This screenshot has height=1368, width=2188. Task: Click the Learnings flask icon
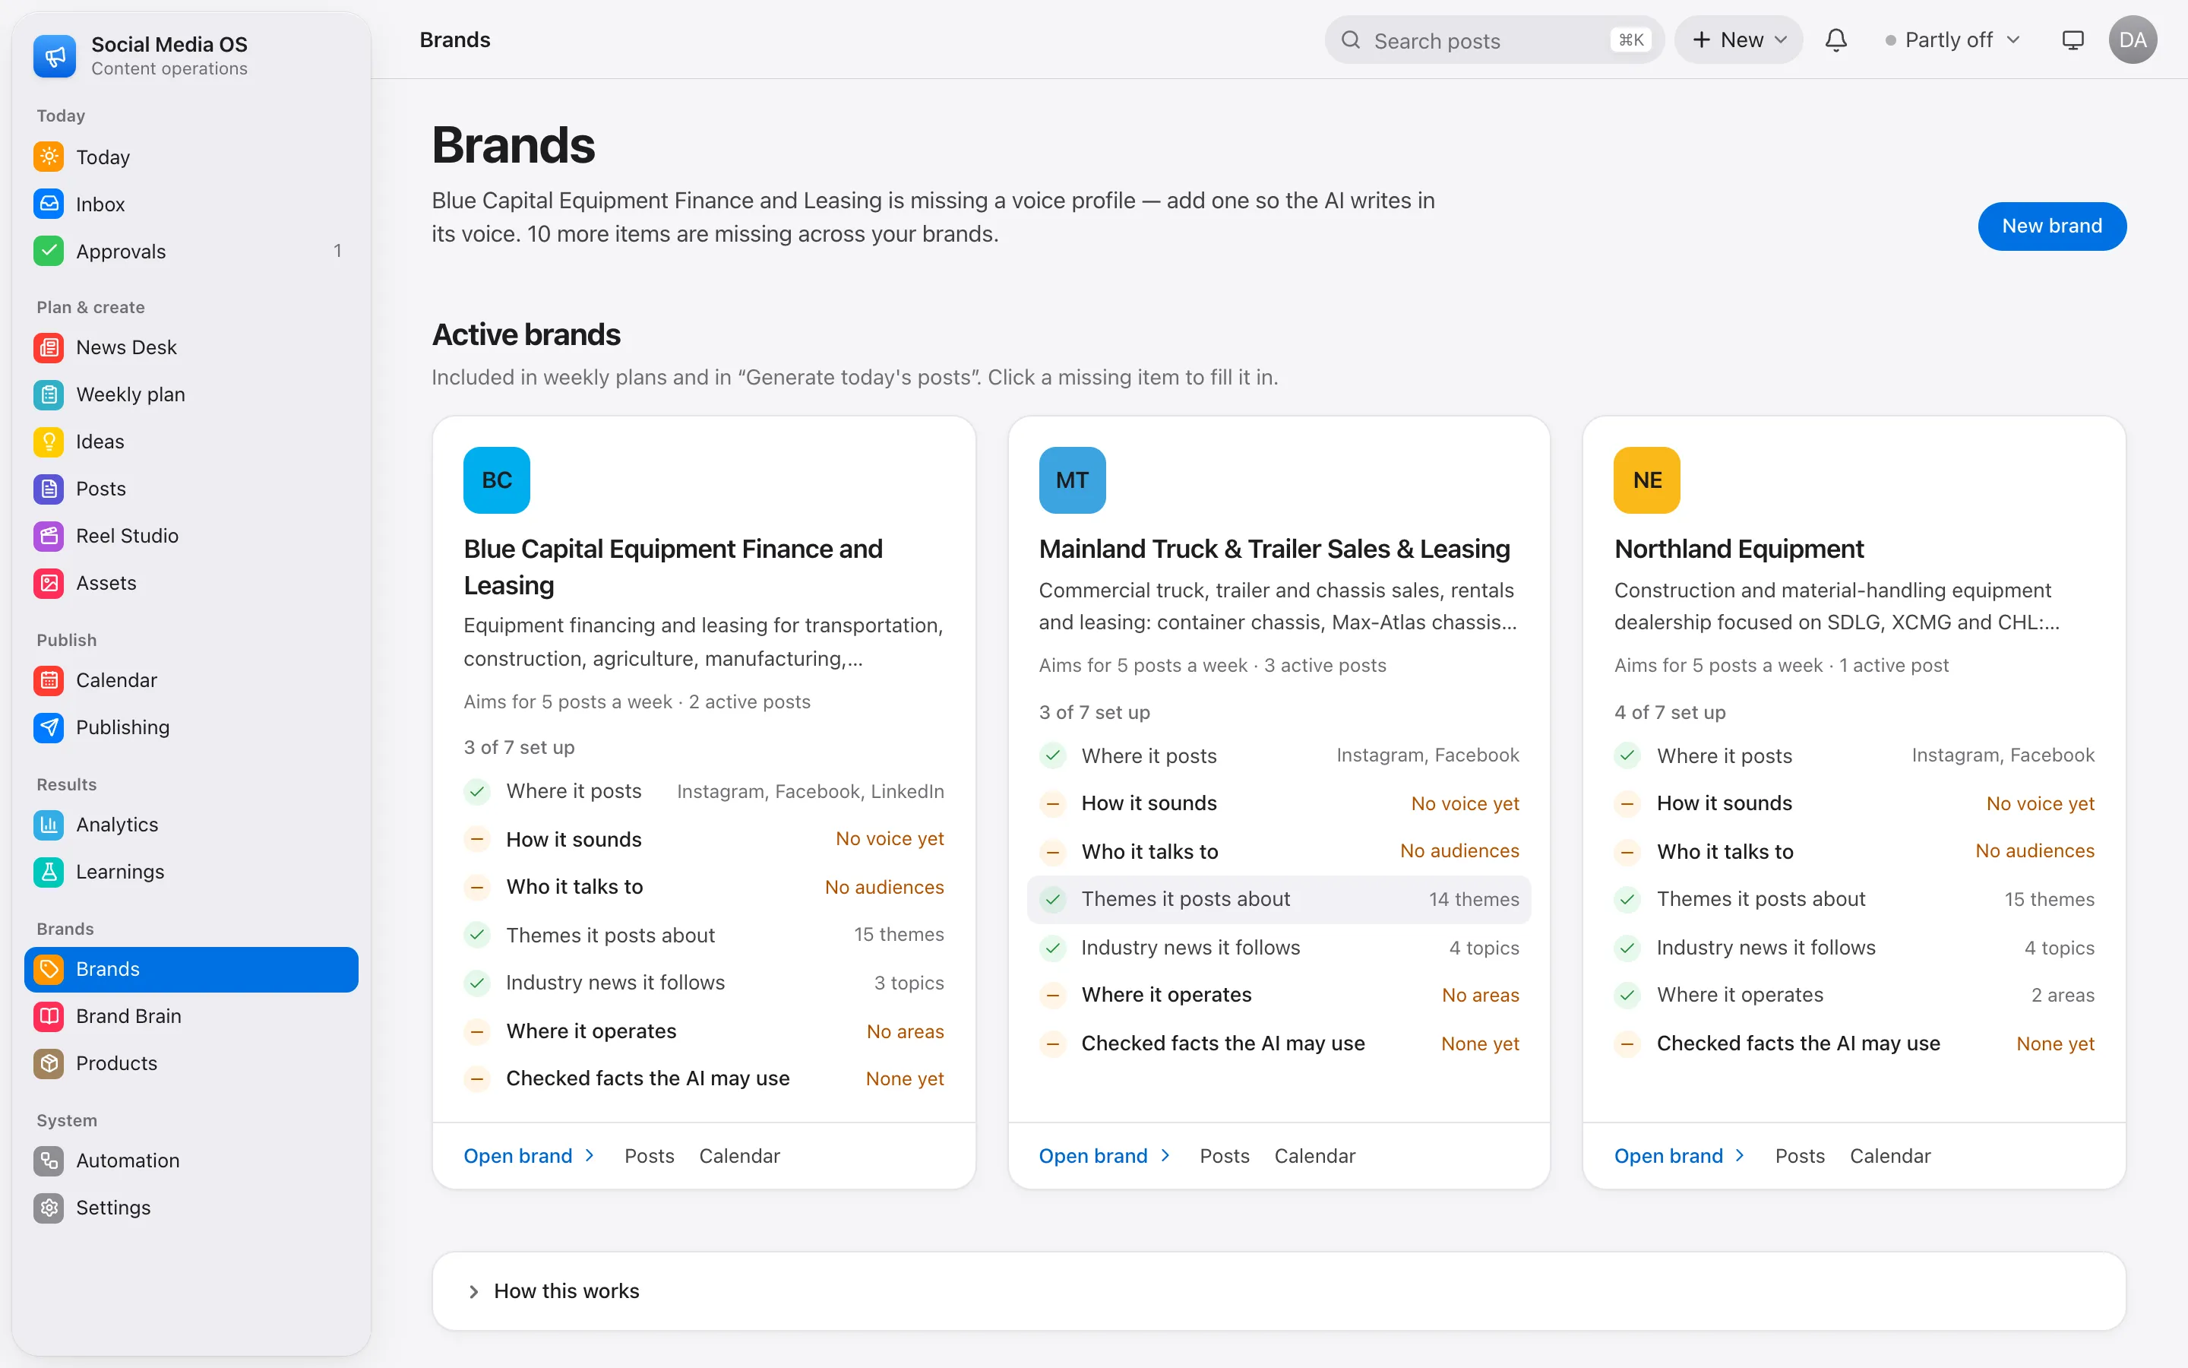tap(49, 871)
